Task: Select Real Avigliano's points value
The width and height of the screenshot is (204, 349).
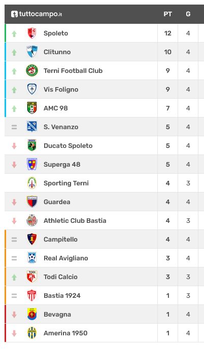Action: (168, 258)
